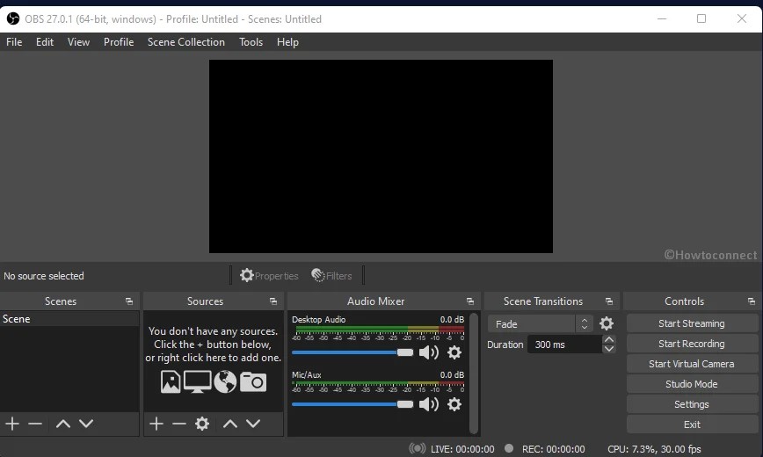The height and width of the screenshot is (457, 763).
Task: Click the Properties gear button
Action: point(269,275)
